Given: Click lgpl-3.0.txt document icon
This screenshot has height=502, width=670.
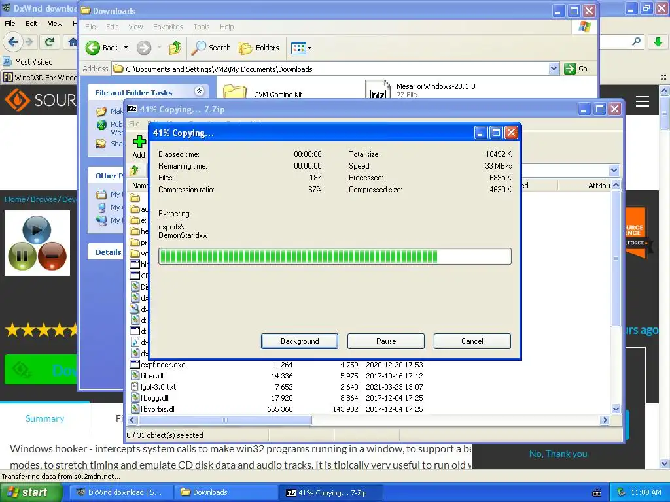Looking at the screenshot, I should 135,387.
